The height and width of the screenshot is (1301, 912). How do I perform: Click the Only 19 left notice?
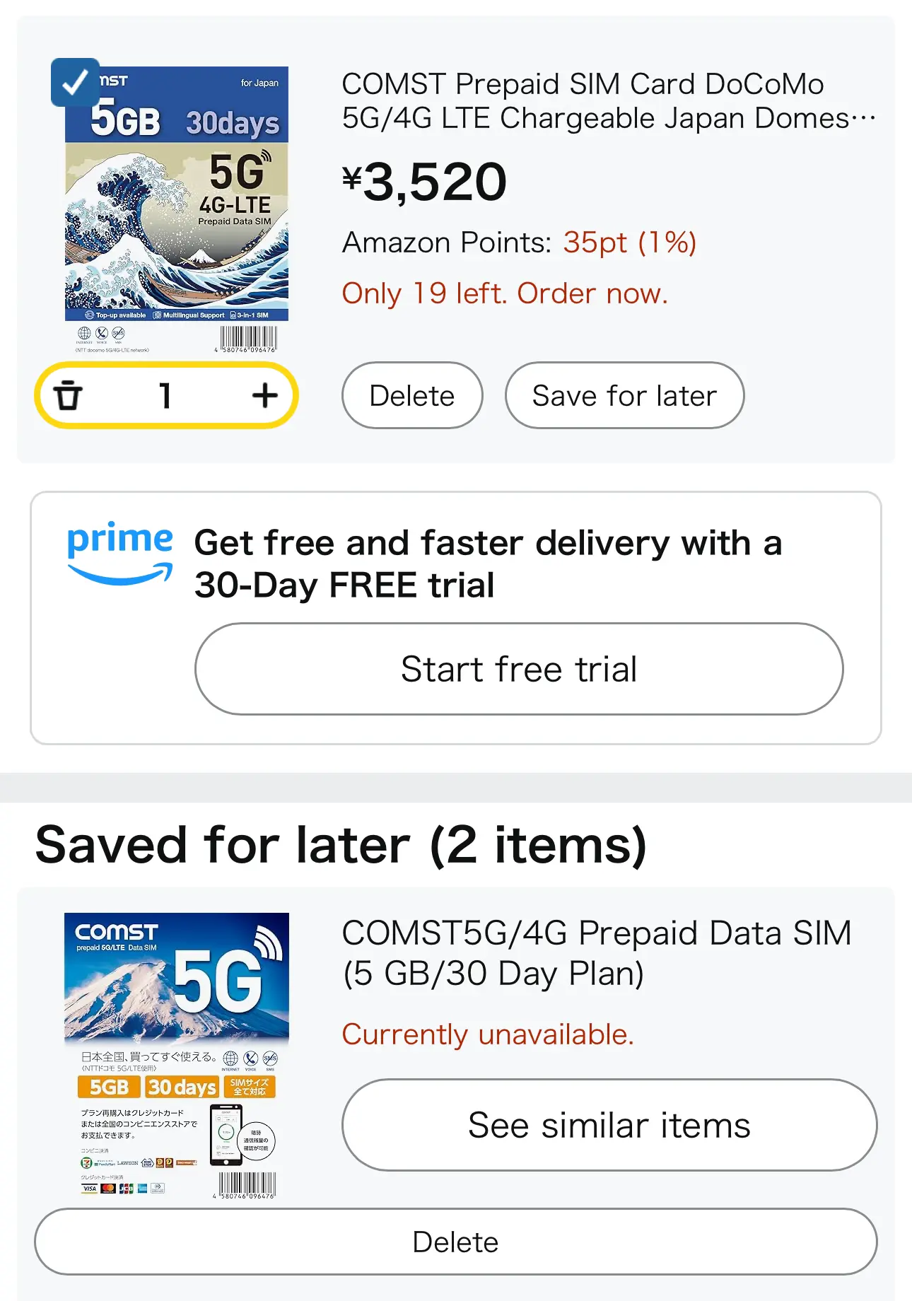(x=505, y=293)
